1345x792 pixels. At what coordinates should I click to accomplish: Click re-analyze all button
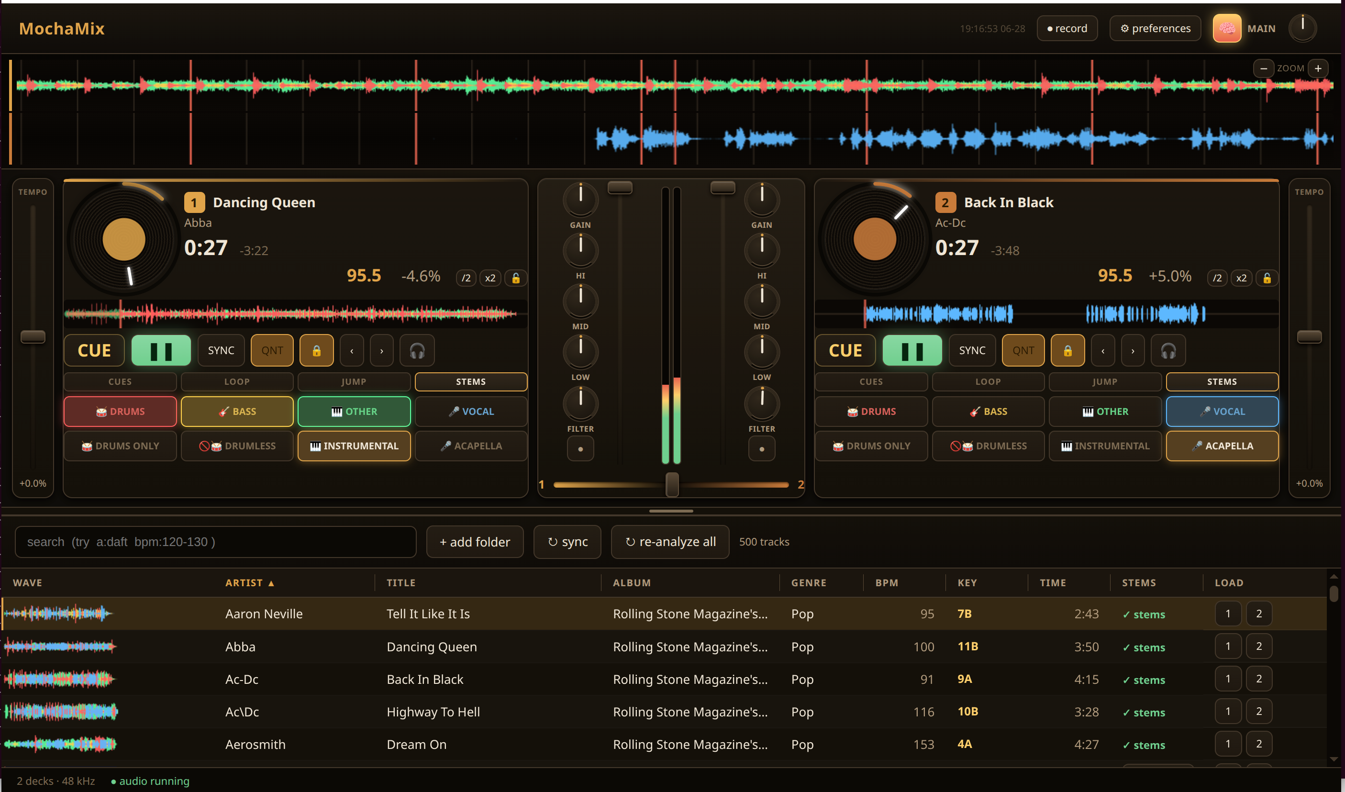tap(670, 542)
